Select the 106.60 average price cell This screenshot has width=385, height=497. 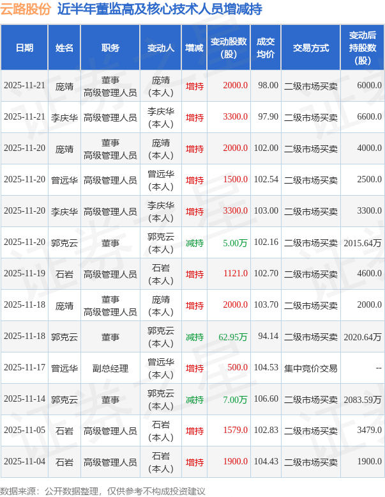click(266, 399)
